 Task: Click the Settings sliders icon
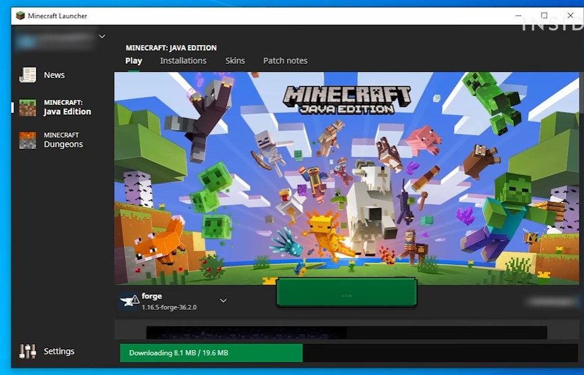pos(27,351)
